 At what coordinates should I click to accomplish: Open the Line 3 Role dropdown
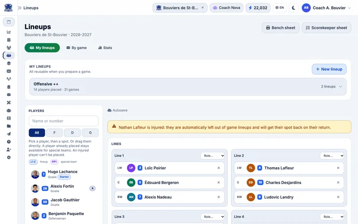point(213,217)
